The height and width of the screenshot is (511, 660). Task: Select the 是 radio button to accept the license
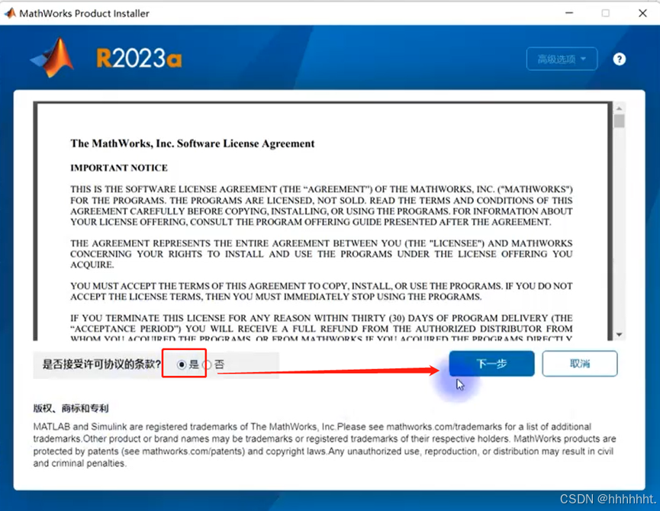tap(182, 365)
